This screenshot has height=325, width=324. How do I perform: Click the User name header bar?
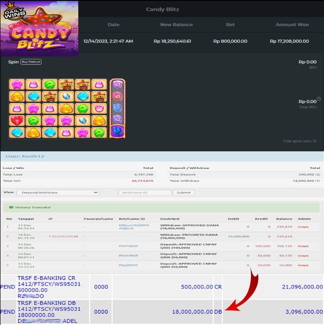(162, 156)
